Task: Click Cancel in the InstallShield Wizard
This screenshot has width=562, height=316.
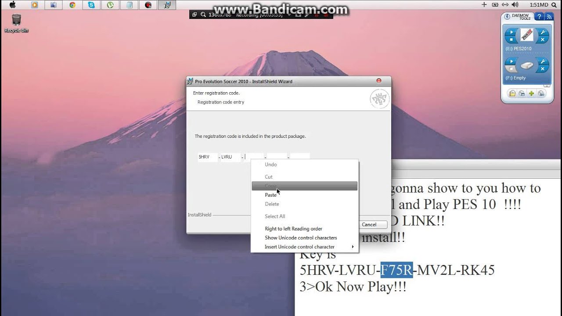Action: coord(373,224)
